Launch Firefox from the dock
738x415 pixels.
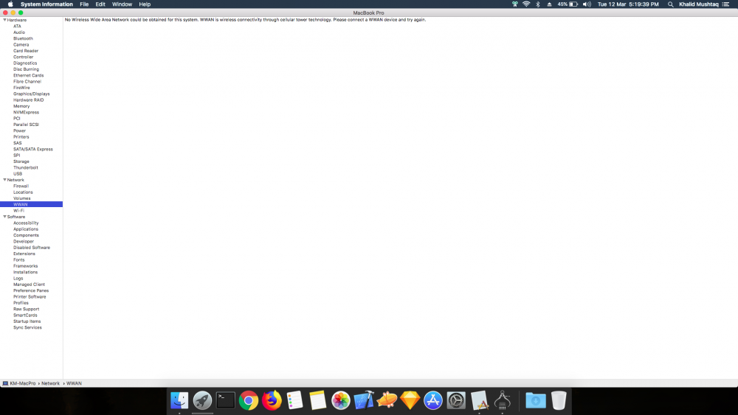click(272, 400)
